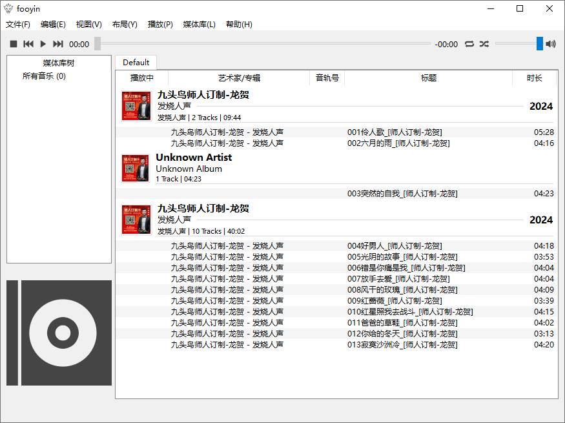Click the volume slider handle
This screenshot has height=423, width=565.
coord(540,44)
